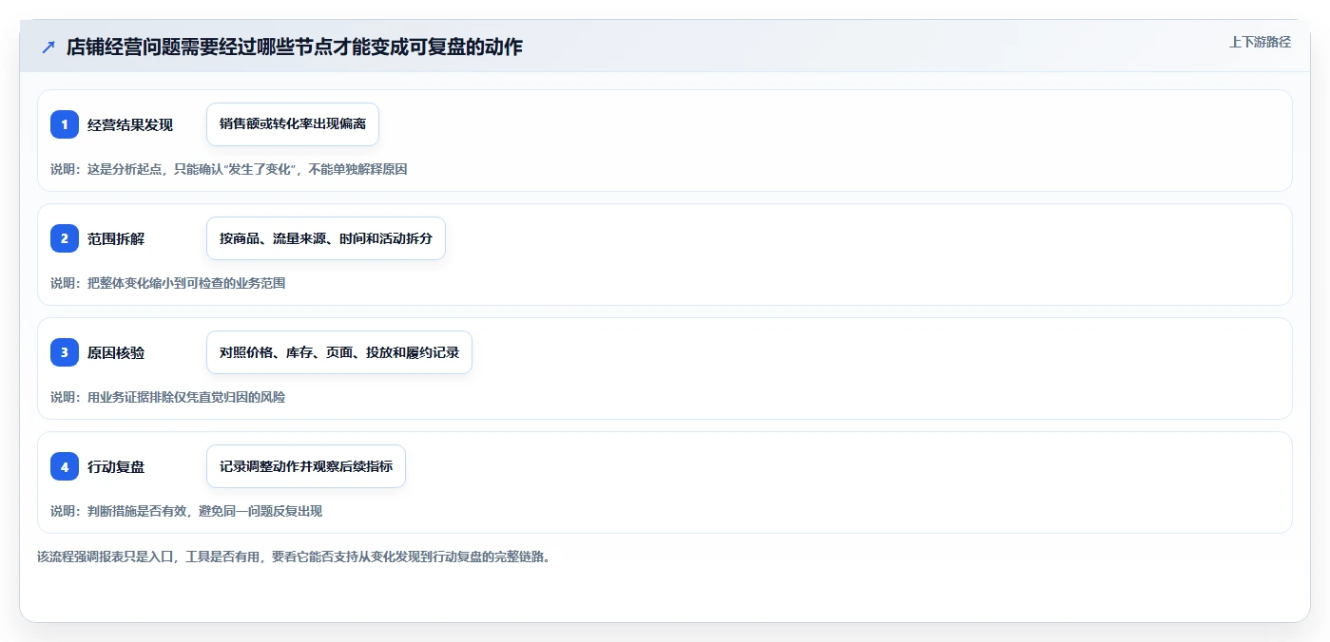The height and width of the screenshot is (642, 1330).
Task: Click the title 店铺经营问题需要经过哪些节点才能变成可复盘的动作
Action: tap(294, 47)
